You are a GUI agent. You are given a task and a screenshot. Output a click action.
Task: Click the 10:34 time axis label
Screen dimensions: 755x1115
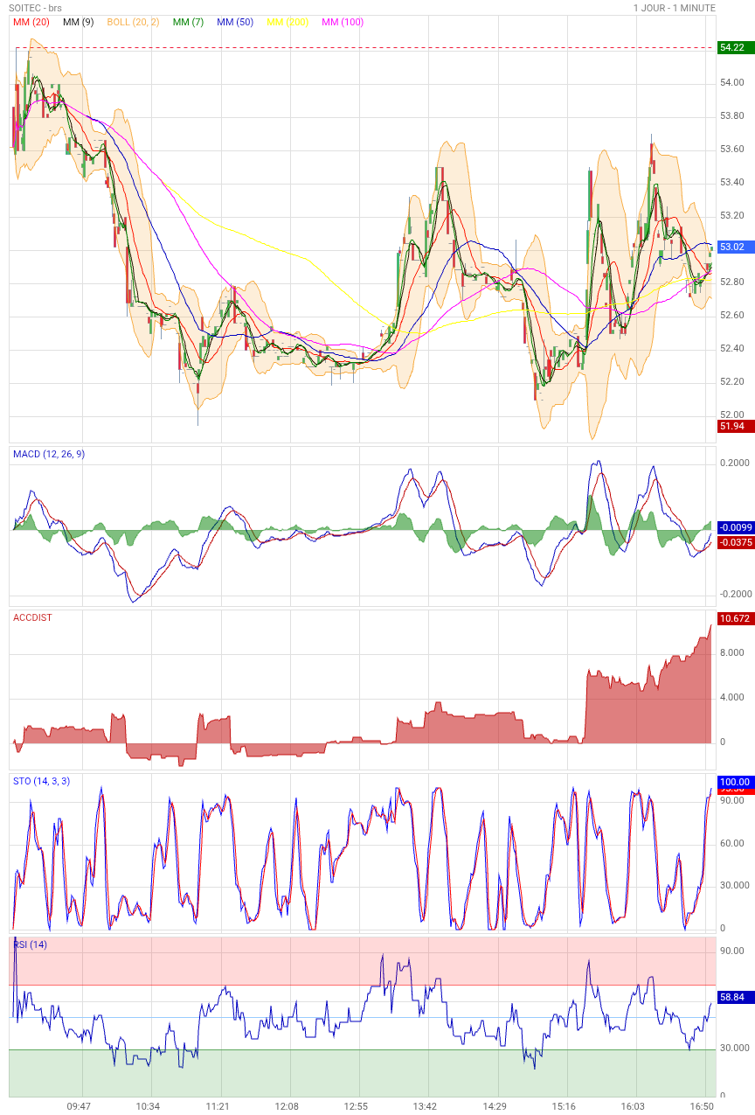pyautogui.click(x=149, y=1106)
